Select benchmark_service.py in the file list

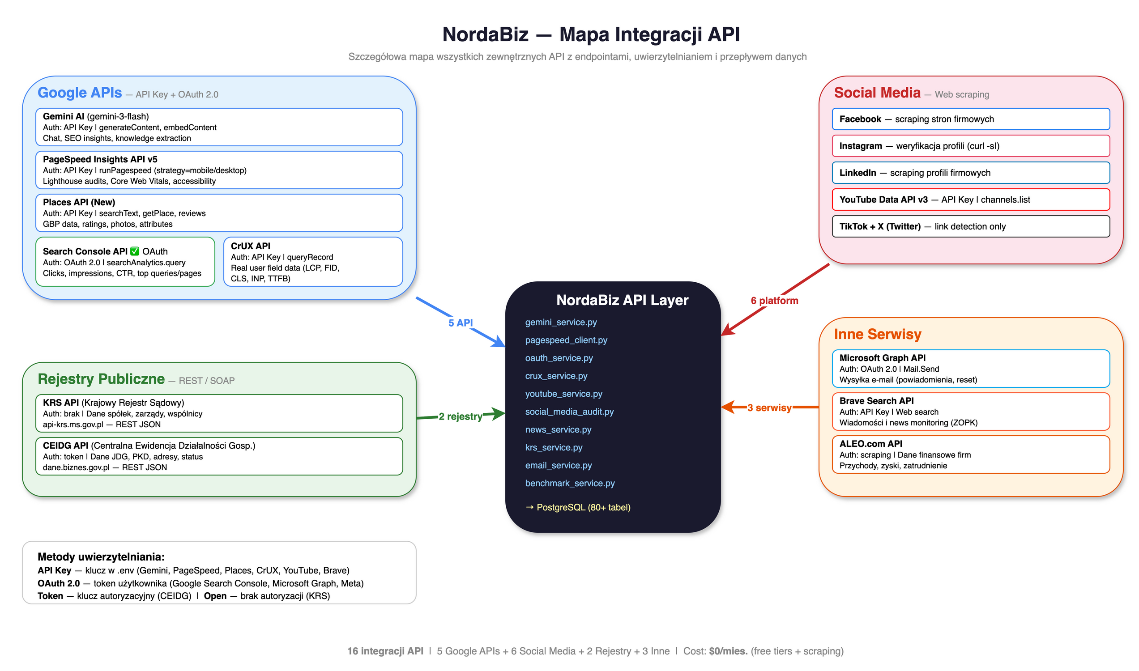pos(570,484)
